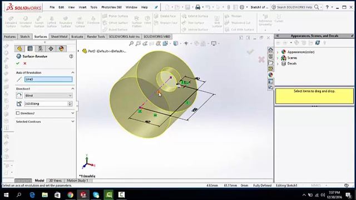
Task: Cancel with red X in viewport corner
Action: pyautogui.click(x=261, y=59)
